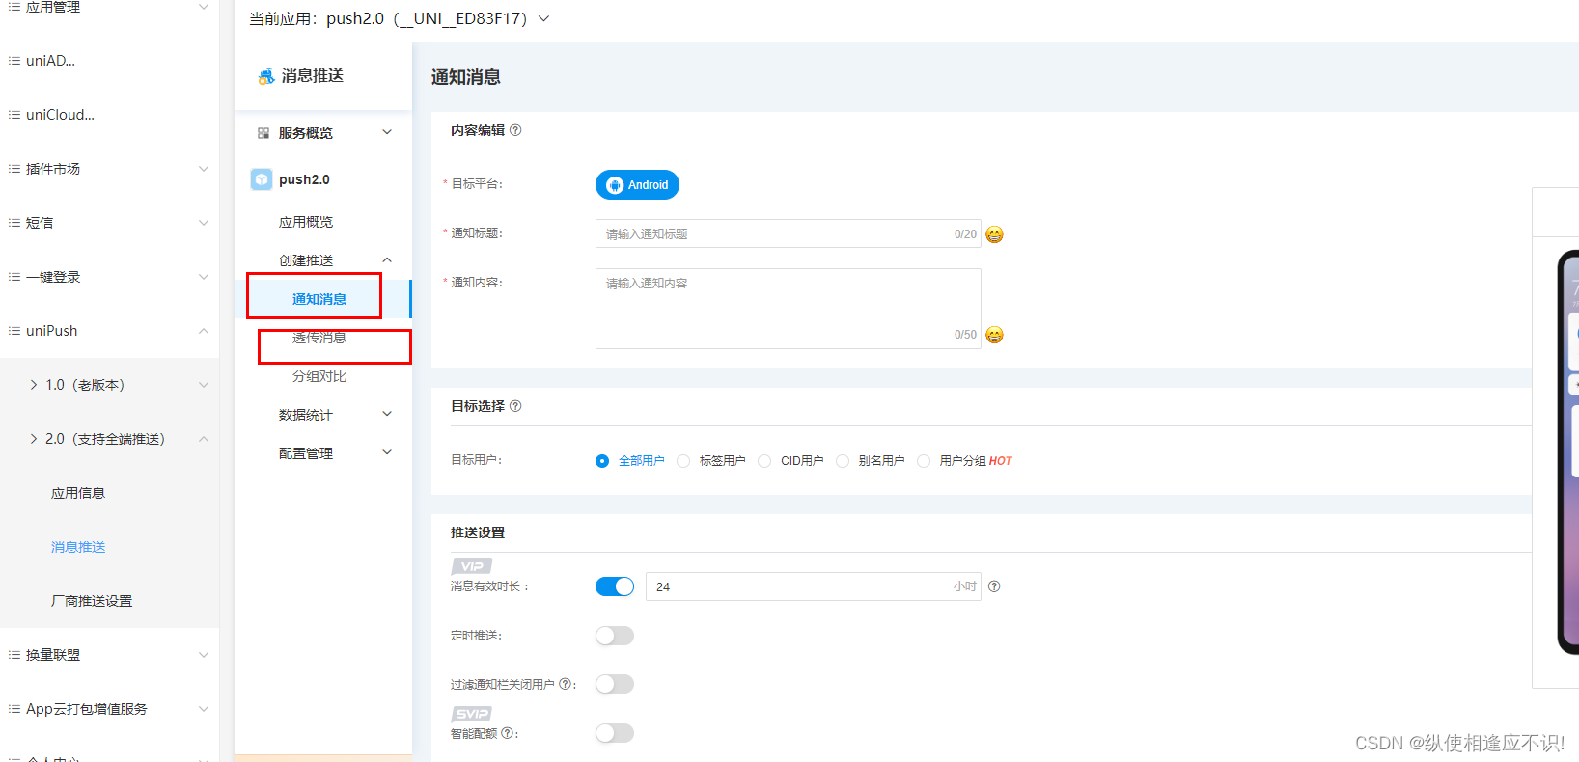Expand the 数据统计 submenu chevron
Image resolution: width=1579 pixels, height=762 pixels.
(387, 414)
